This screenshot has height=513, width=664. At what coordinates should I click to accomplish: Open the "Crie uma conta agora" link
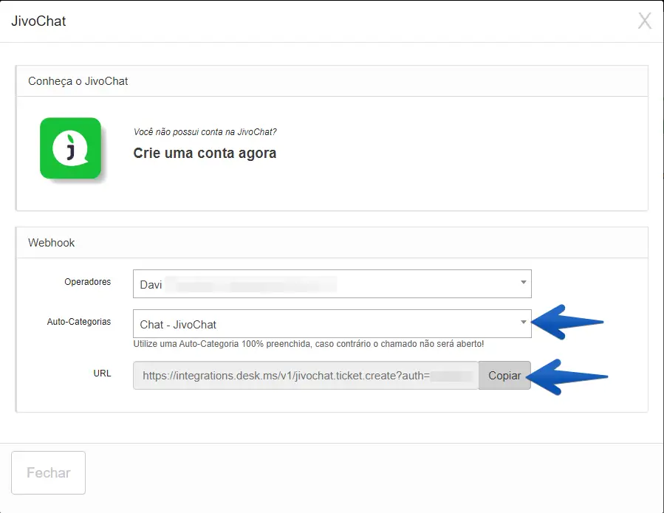205,154
